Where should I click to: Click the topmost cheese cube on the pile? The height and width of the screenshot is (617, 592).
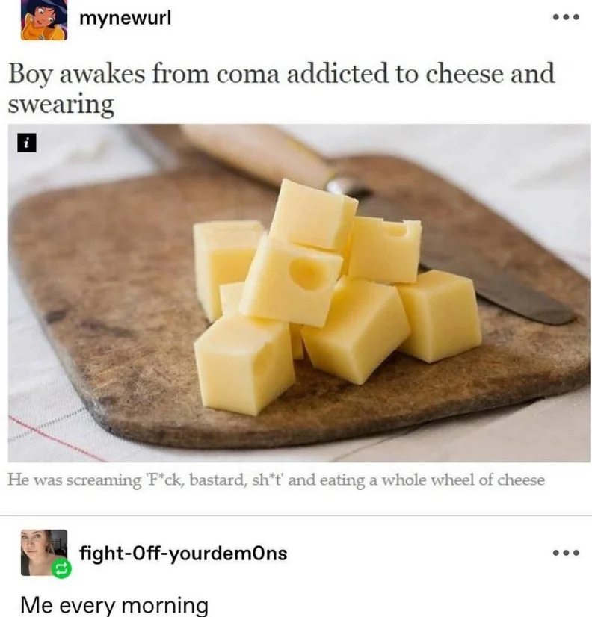[313, 214]
